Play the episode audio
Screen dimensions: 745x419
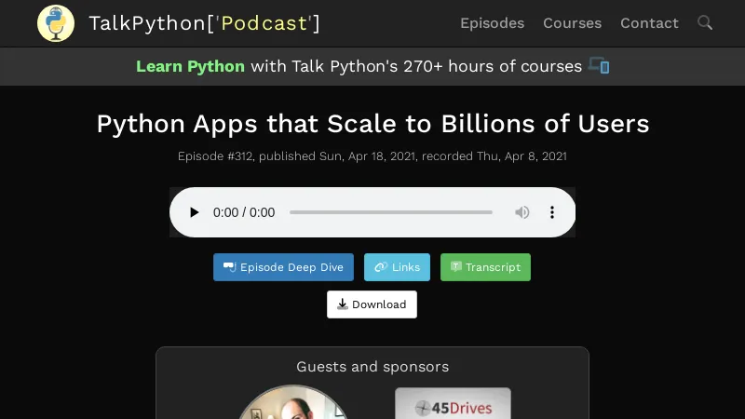194,212
